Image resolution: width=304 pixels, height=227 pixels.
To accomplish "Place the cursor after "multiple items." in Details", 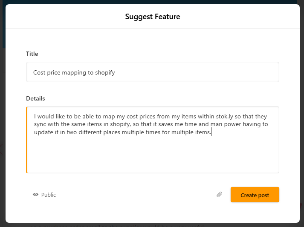I will click(211, 132).
